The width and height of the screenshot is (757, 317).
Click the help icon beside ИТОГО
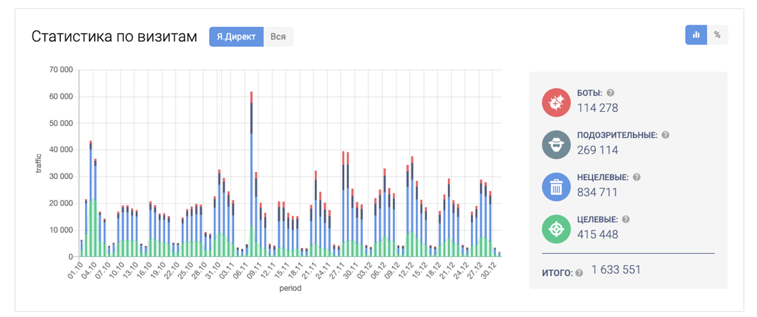[579, 273]
